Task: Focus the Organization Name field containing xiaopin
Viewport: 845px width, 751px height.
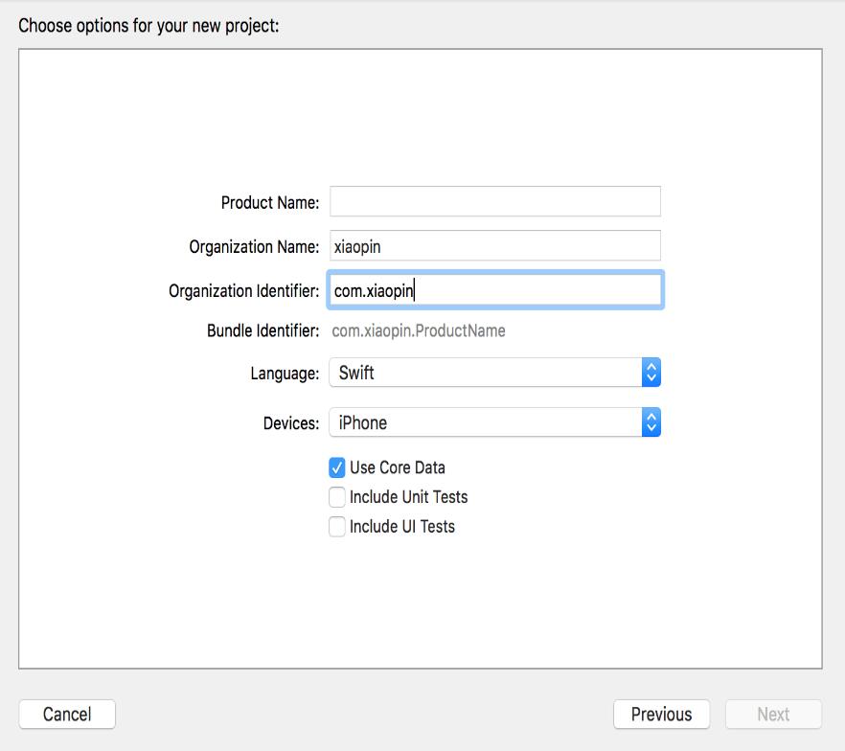Action: click(494, 246)
